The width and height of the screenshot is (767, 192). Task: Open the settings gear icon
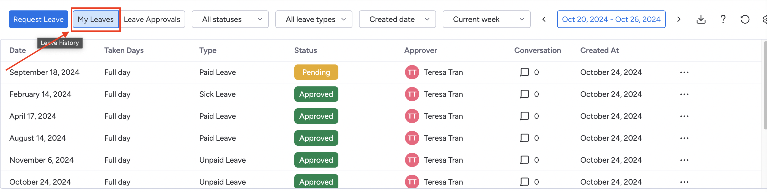(x=765, y=19)
